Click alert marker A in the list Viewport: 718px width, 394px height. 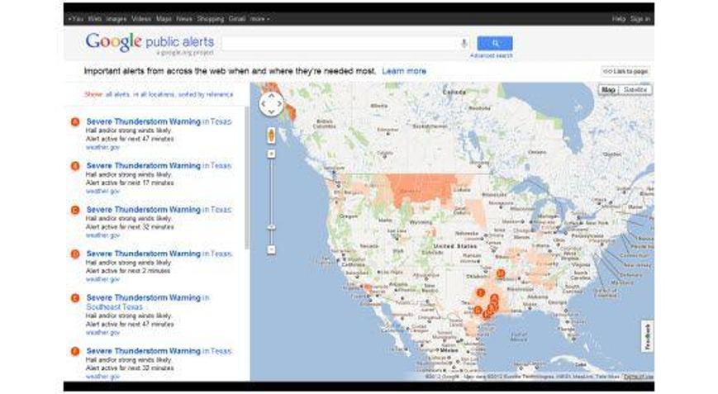pyautogui.click(x=75, y=122)
